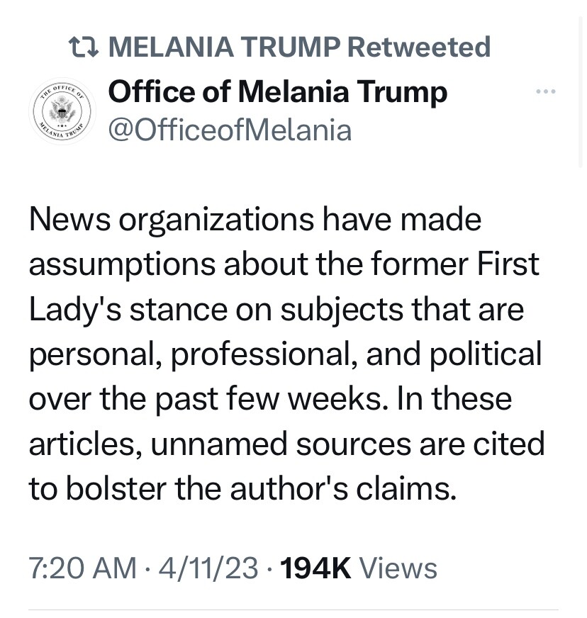Click the word "Retweeted" in the banner
This screenshot has height=618, width=587.
[x=419, y=47]
